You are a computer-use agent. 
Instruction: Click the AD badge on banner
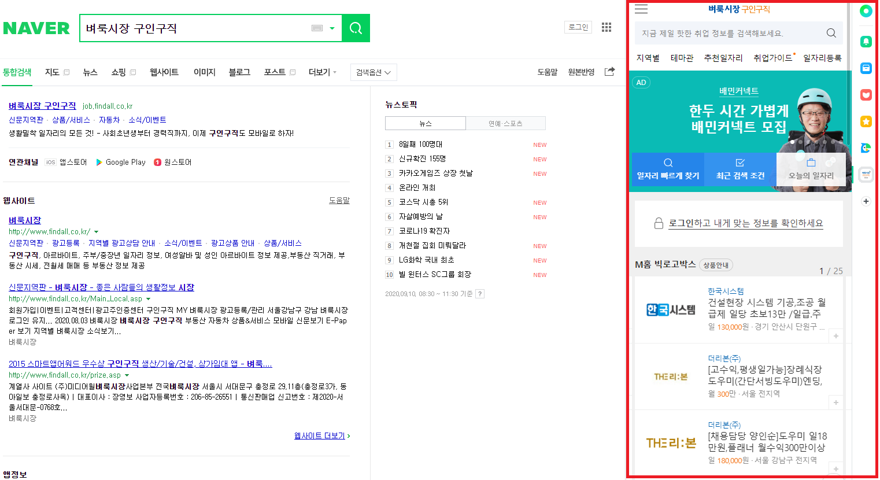[x=641, y=83]
